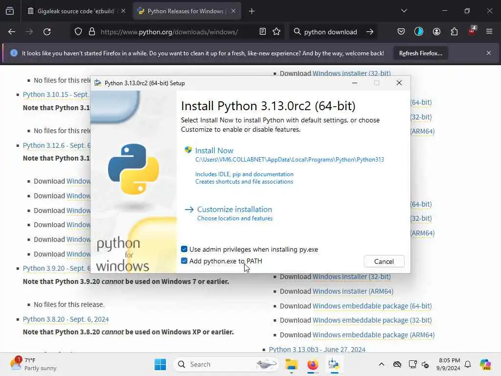Expand the list all tabs chevron
Viewport: 501px width, 376px height.
[404, 11]
